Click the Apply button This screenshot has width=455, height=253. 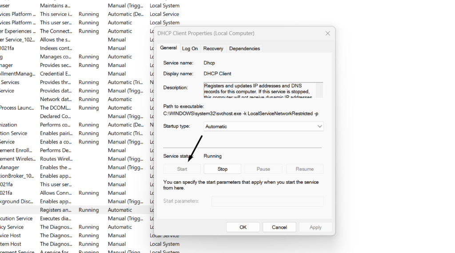pyautogui.click(x=315, y=227)
